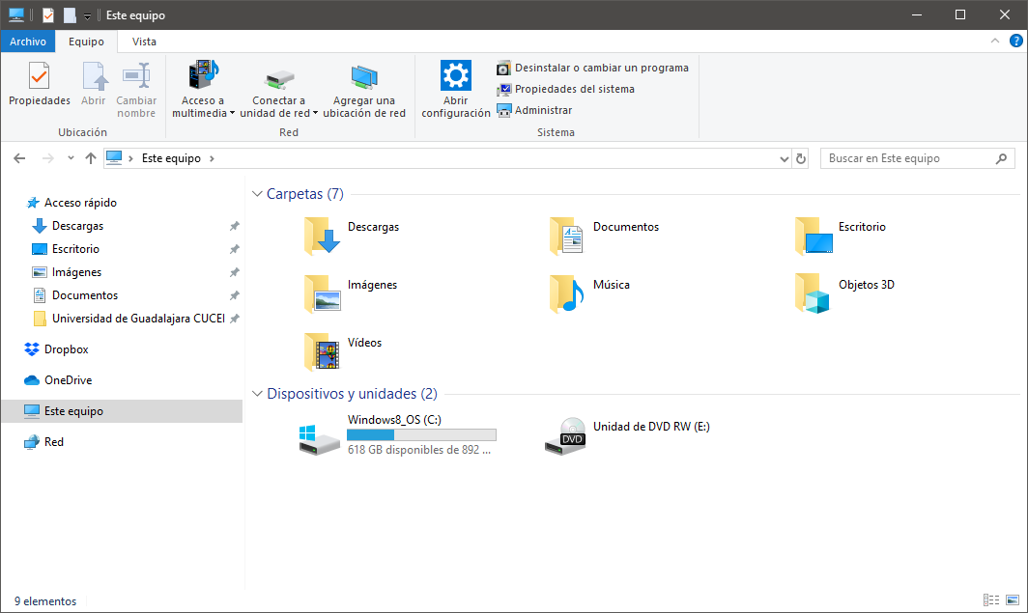Viewport: 1028px width, 613px height.
Task: Select Unidad de DVD RW (E:) icon
Action: (565, 437)
